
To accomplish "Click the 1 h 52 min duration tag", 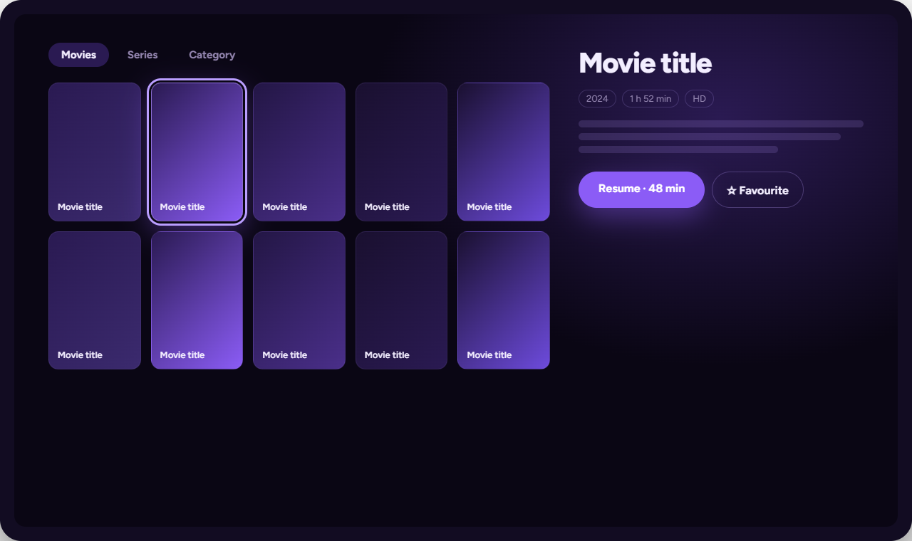I will [651, 99].
